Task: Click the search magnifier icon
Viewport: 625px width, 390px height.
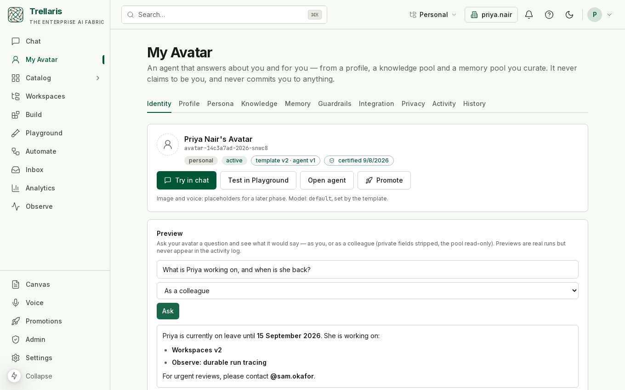Action: tap(131, 15)
